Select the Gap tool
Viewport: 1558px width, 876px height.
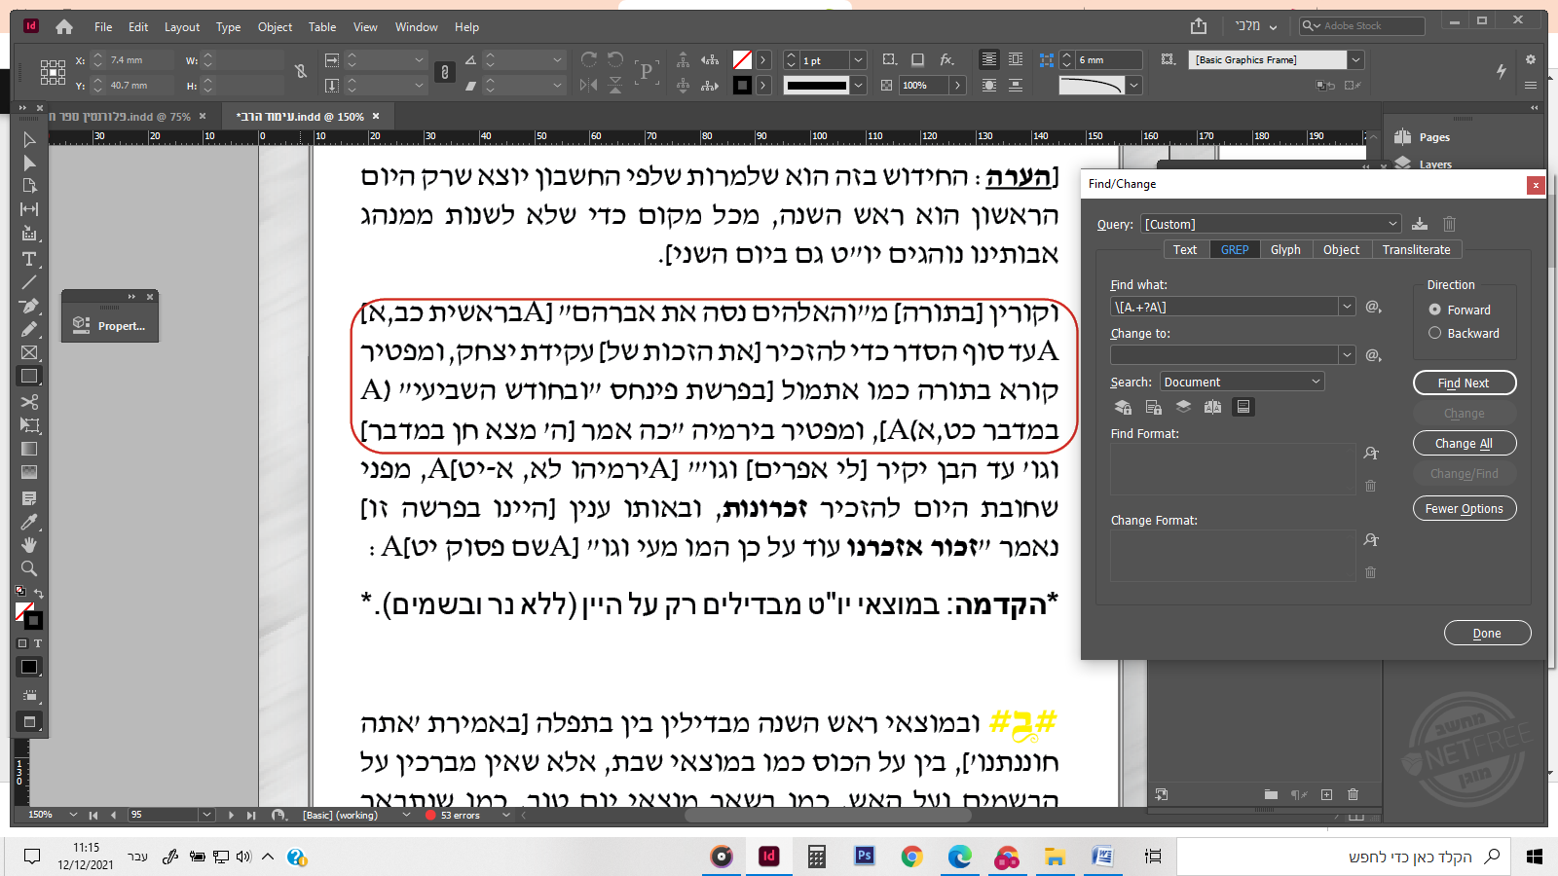point(29,209)
